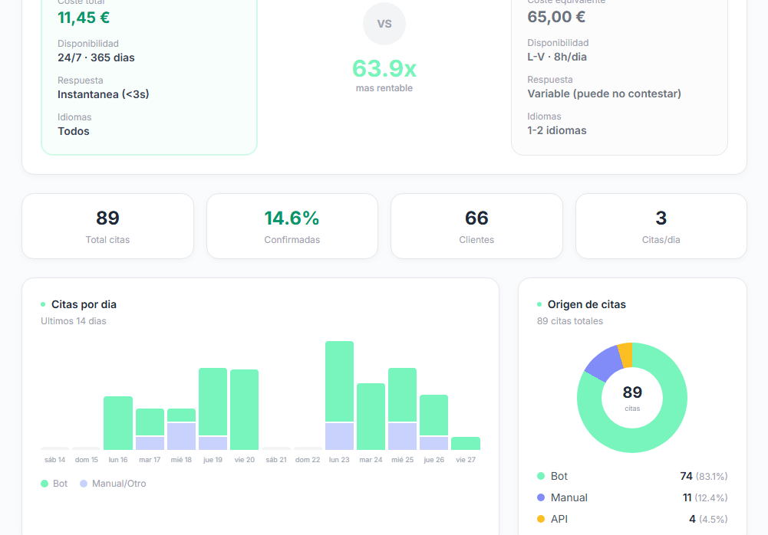The image size is (768, 535).
Task: Click the purple Manual dot in donut legend
Action: point(541,497)
